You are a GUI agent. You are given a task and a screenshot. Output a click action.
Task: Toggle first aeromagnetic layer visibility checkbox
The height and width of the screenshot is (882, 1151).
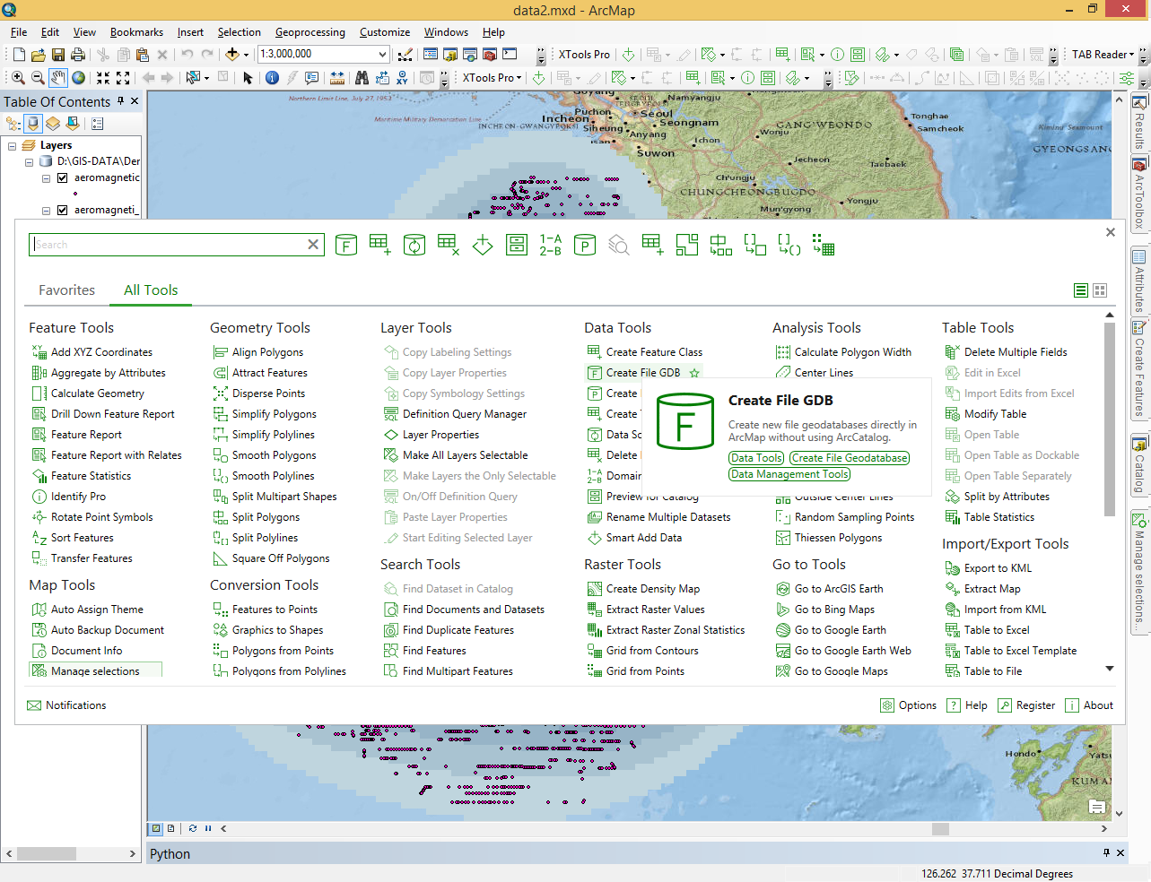click(x=63, y=177)
